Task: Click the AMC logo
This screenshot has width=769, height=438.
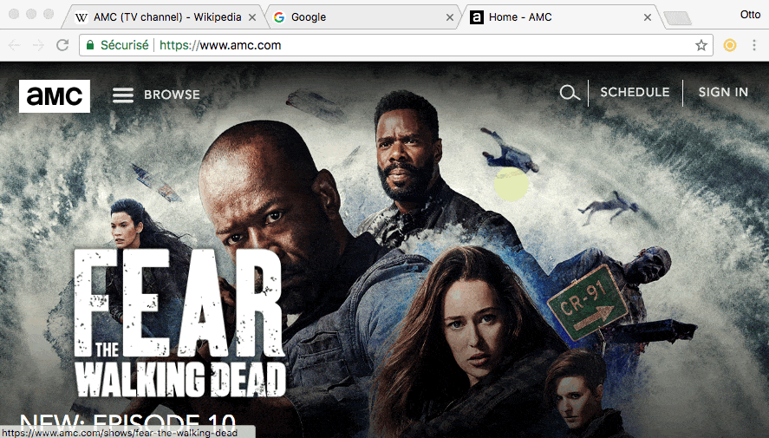Action: [x=55, y=96]
